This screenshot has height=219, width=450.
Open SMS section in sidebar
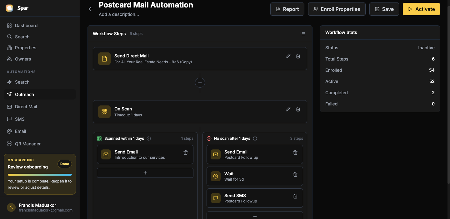40,119
